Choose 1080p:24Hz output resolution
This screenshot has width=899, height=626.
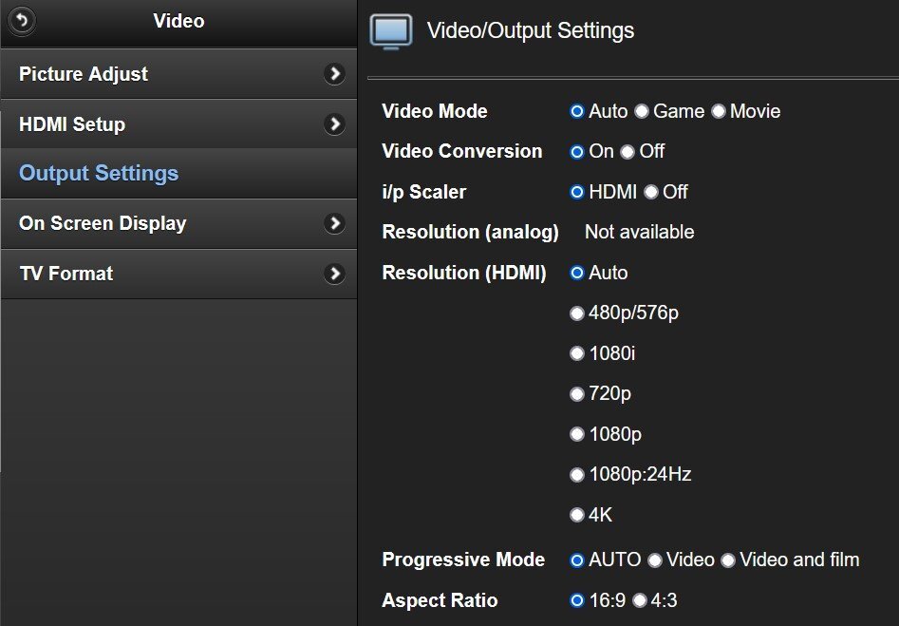click(577, 474)
